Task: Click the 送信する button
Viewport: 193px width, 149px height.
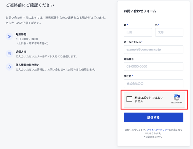Action: (154, 118)
